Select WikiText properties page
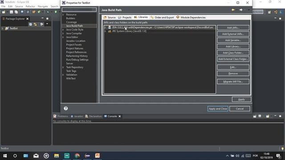285x160 pixels. [71, 79]
